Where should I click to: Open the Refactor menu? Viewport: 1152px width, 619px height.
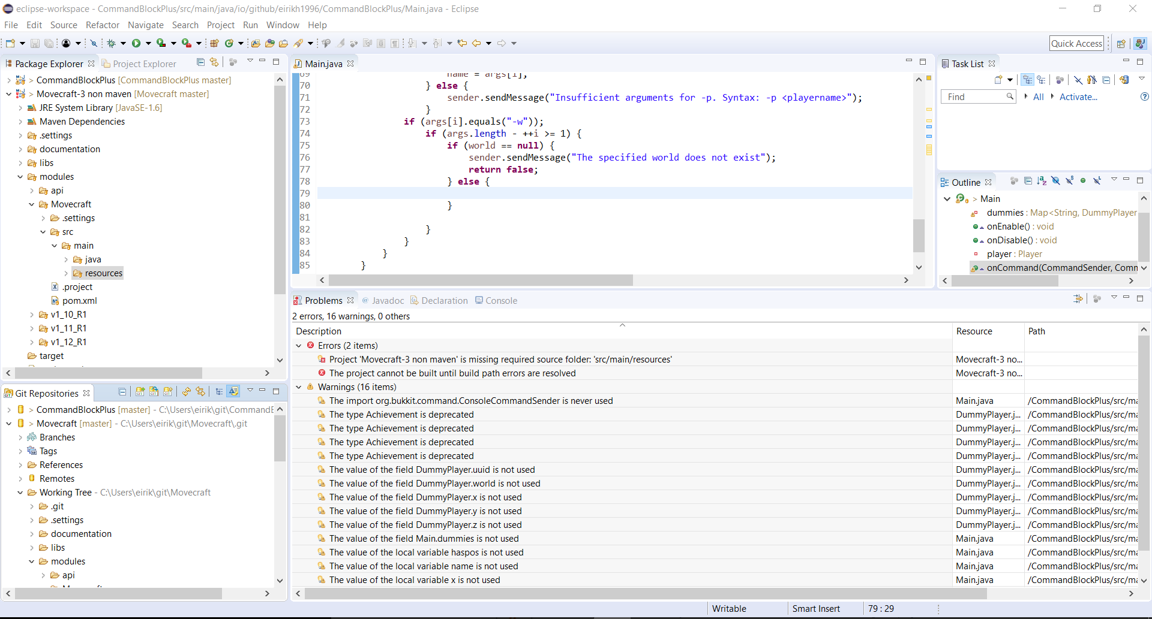[103, 25]
